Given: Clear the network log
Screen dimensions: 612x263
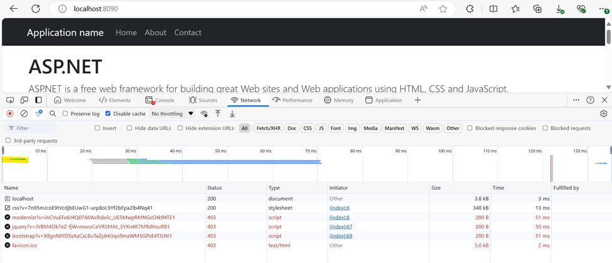Looking at the screenshot, I should (x=24, y=113).
